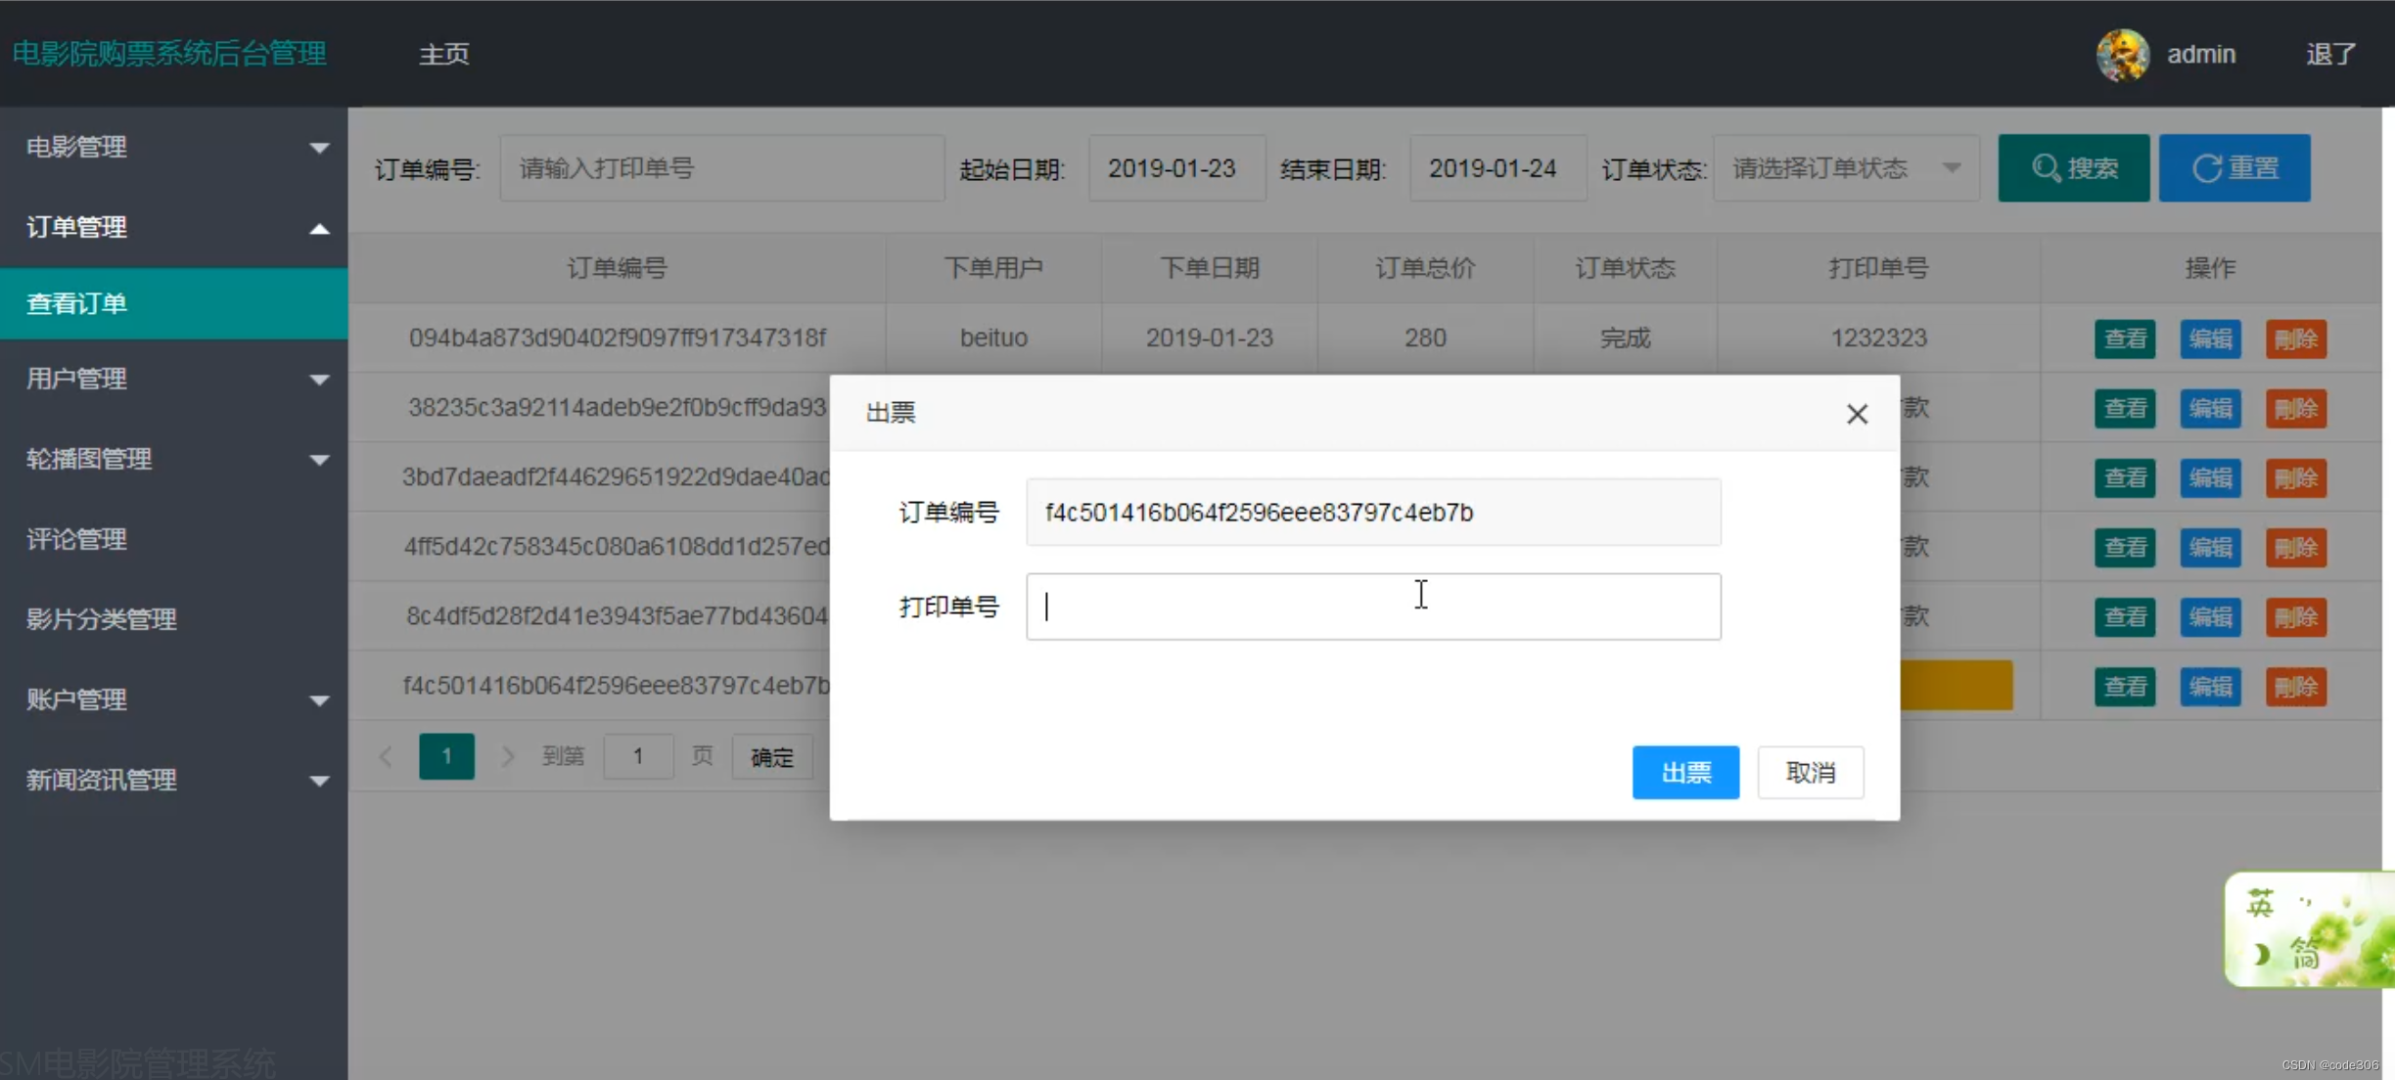Image resolution: width=2395 pixels, height=1080 pixels.
Task: Click the 起始日期 date field
Action: [x=1175, y=168]
